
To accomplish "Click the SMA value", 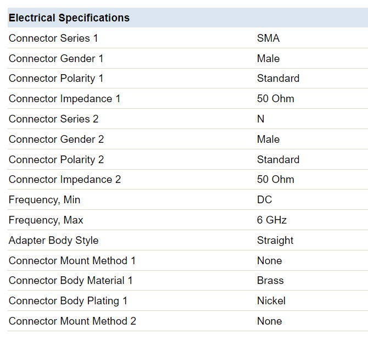I will (x=268, y=38).
